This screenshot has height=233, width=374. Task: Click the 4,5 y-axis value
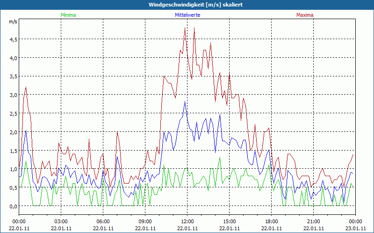[14, 40]
